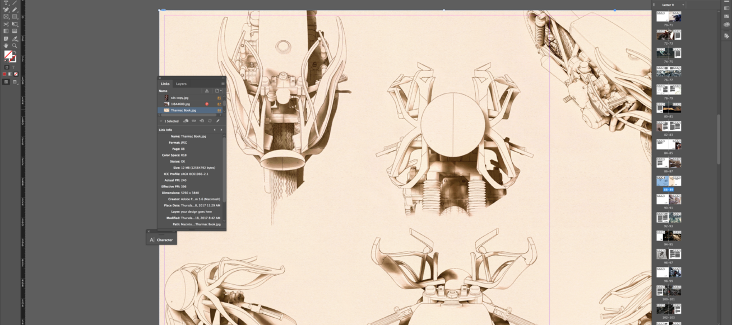The image size is (732, 325).
Task: Pick the Zoom magnifier tool
Action: click(x=15, y=45)
